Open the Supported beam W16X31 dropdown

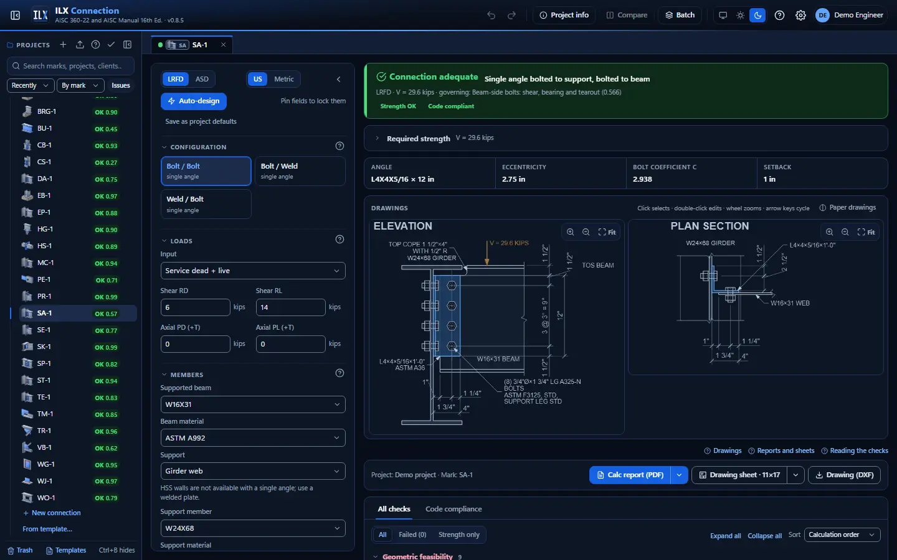[x=253, y=404]
